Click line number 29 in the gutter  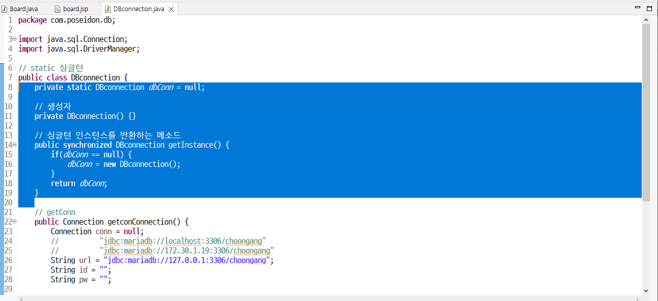[x=8, y=289]
